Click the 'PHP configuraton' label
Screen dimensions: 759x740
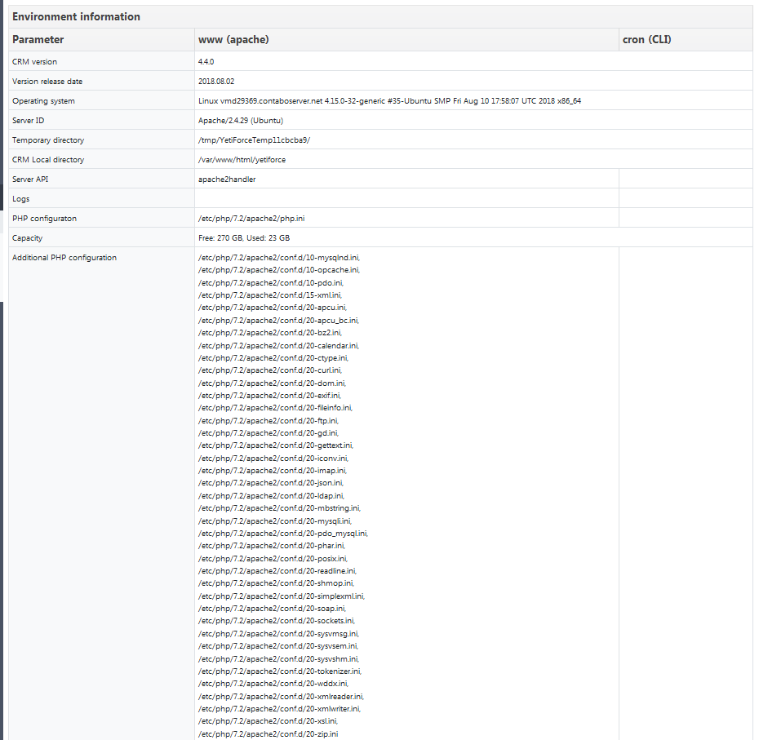(44, 219)
